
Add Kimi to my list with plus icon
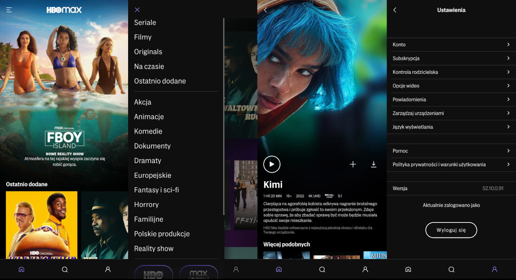pos(353,164)
